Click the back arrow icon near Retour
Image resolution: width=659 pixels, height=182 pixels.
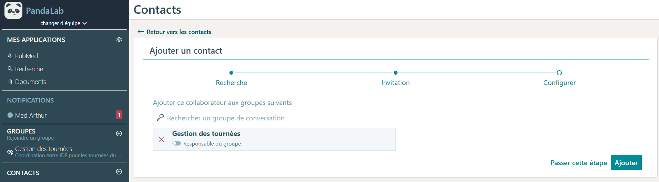pos(141,32)
